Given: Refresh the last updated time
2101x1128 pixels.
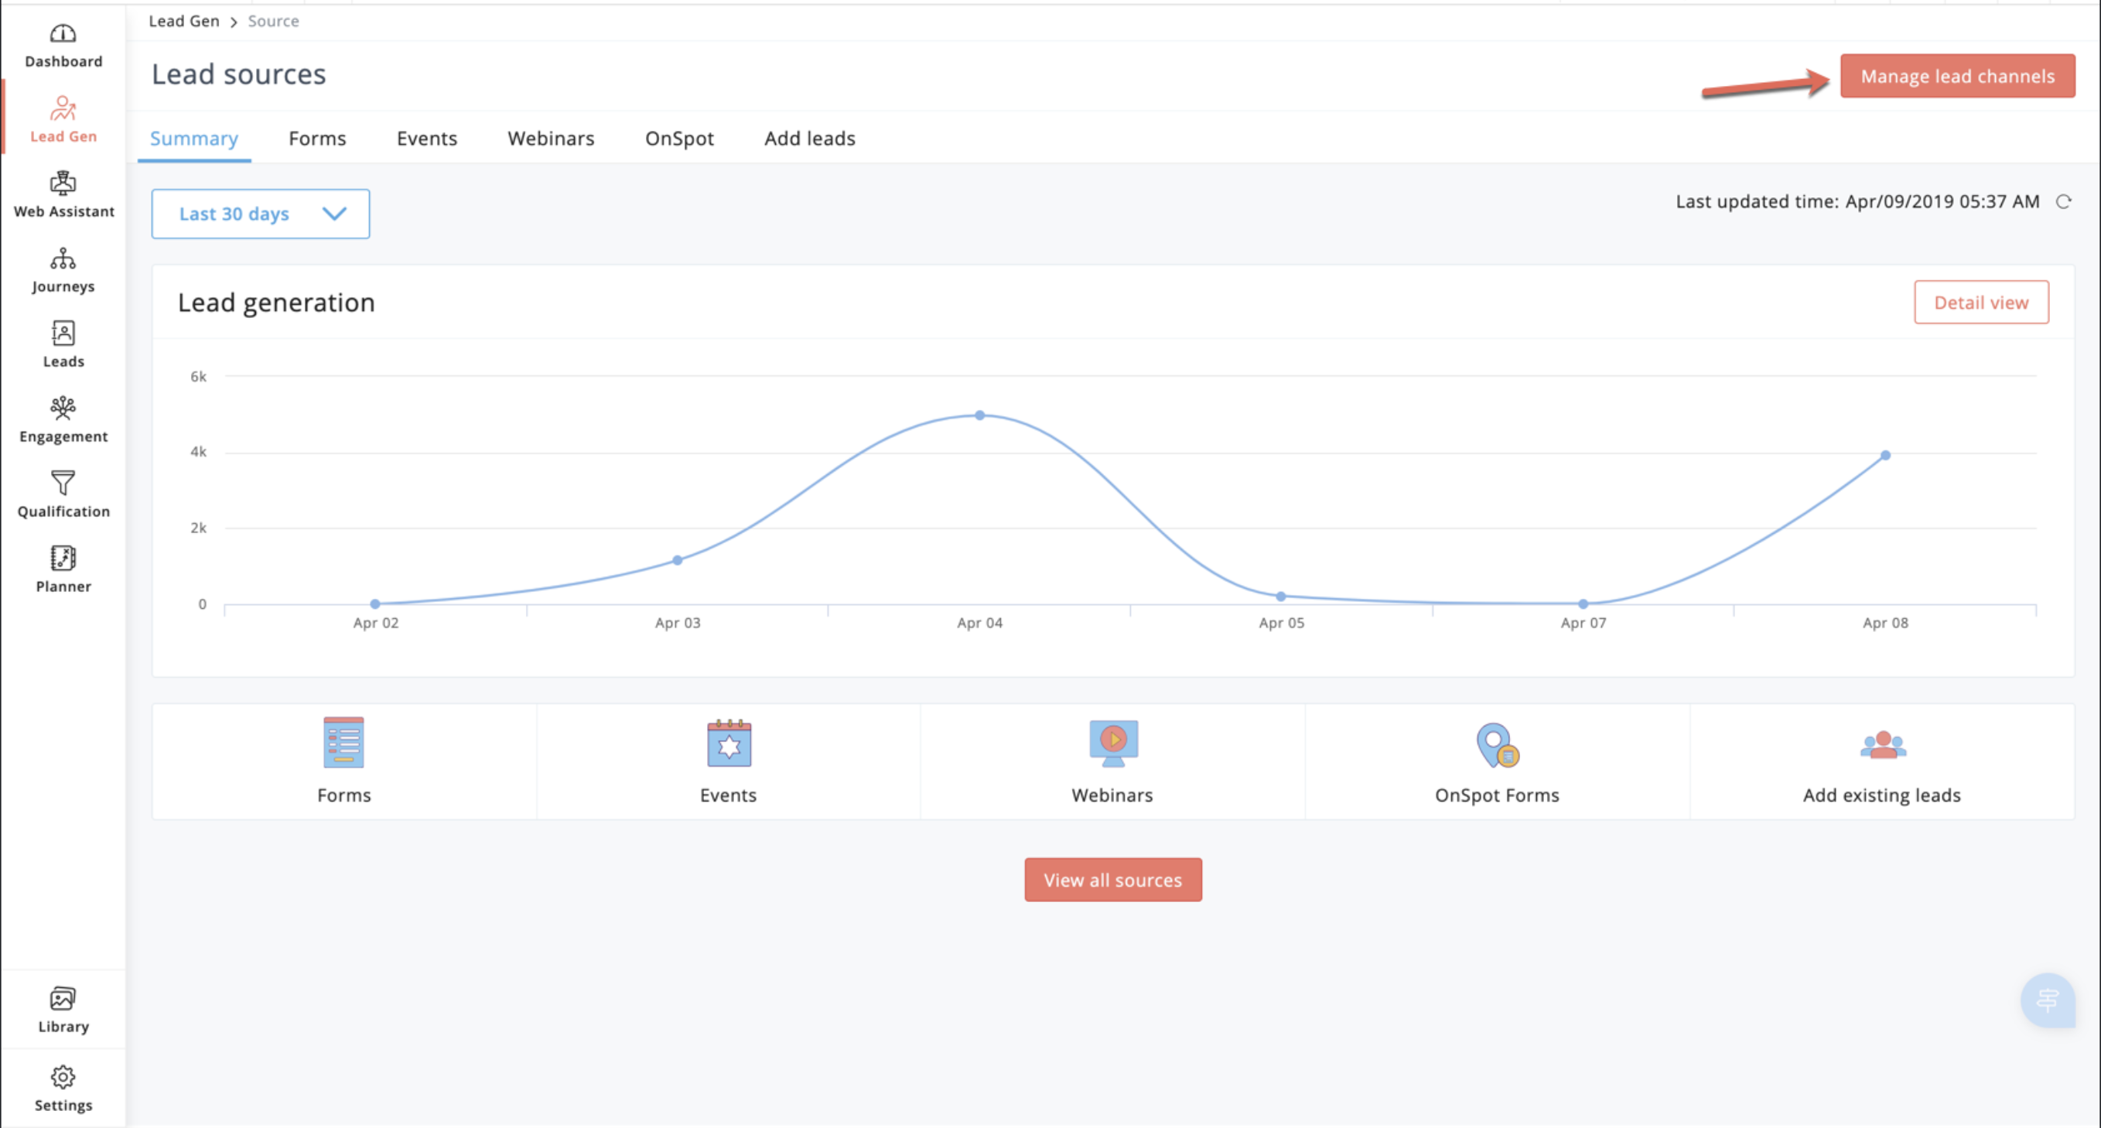Looking at the screenshot, I should [x=2062, y=201].
